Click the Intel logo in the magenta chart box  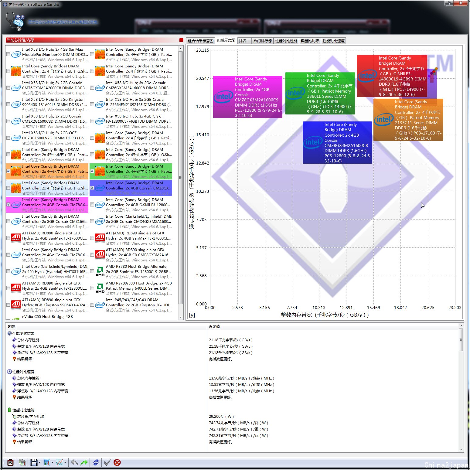[223, 97]
